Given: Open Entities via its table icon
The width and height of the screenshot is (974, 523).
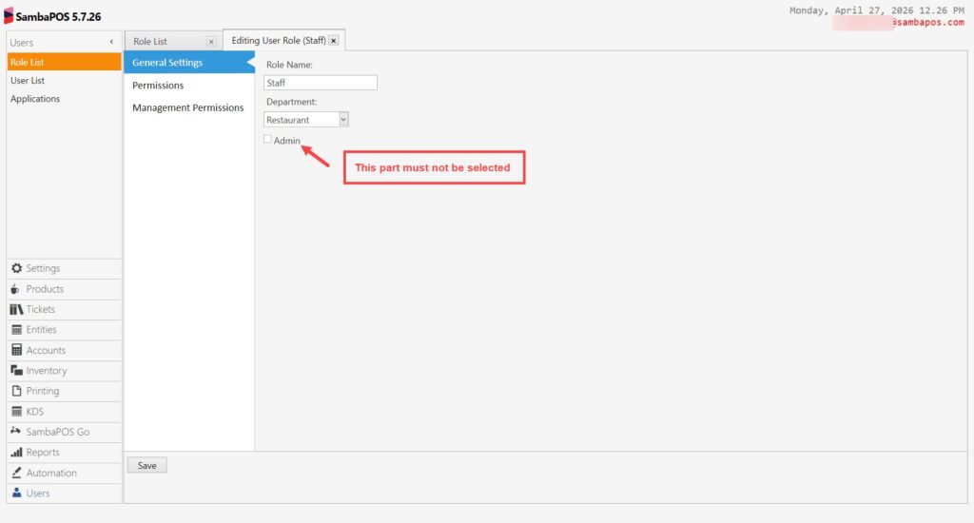Looking at the screenshot, I should 16,330.
